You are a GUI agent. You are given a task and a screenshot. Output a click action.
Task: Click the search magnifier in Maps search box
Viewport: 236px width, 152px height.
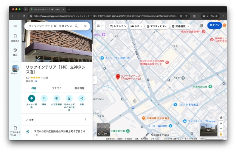pos(76,26)
